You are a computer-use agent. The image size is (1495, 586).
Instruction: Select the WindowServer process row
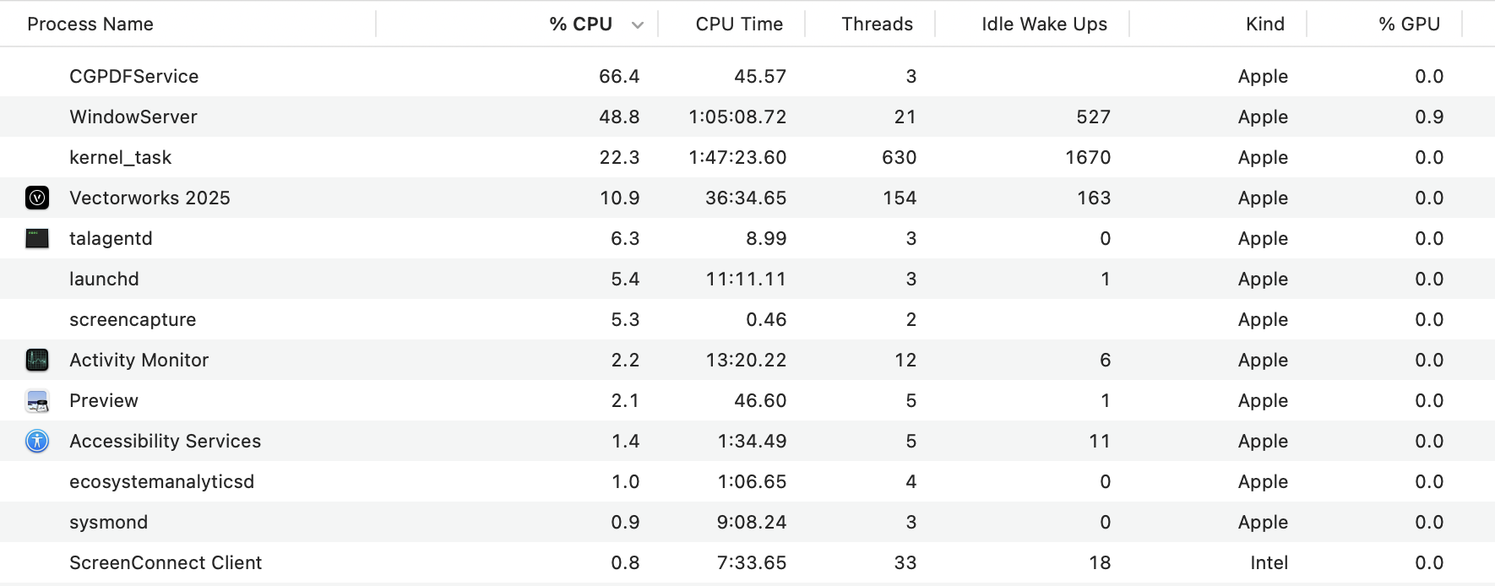pyautogui.click(x=133, y=117)
